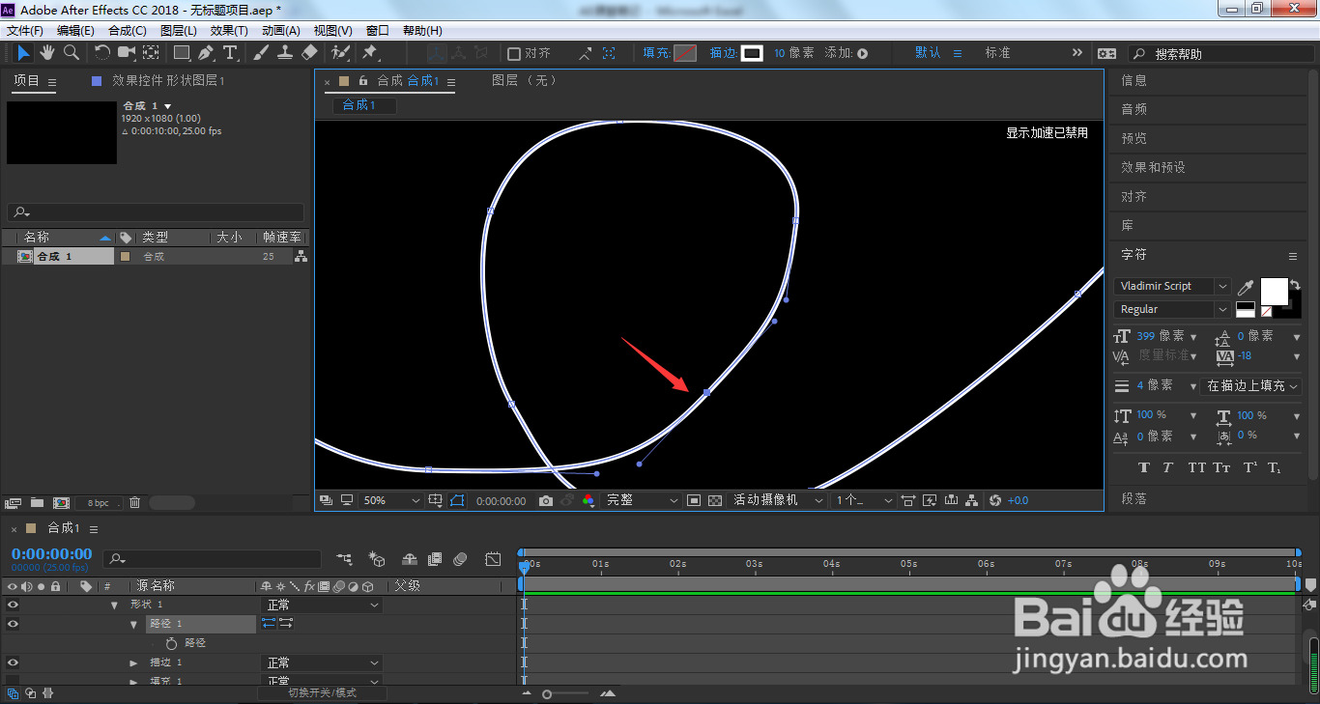Open the 50% magnification dropdown
1320x704 pixels.
tap(391, 500)
